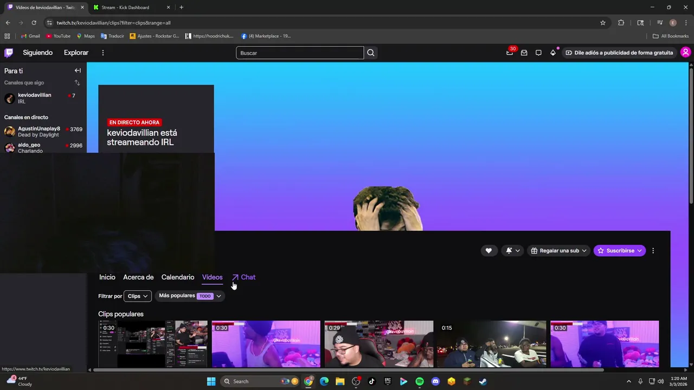Viewport: 694px width, 390px height.
Task: Click the Buscar search field
Action: coord(300,53)
